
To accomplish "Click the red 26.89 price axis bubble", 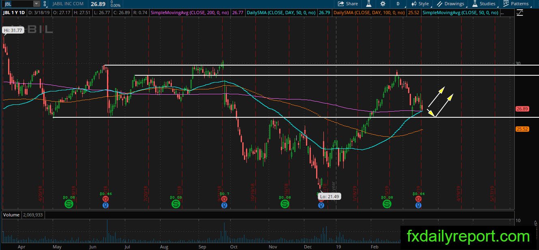I will tap(522, 109).
